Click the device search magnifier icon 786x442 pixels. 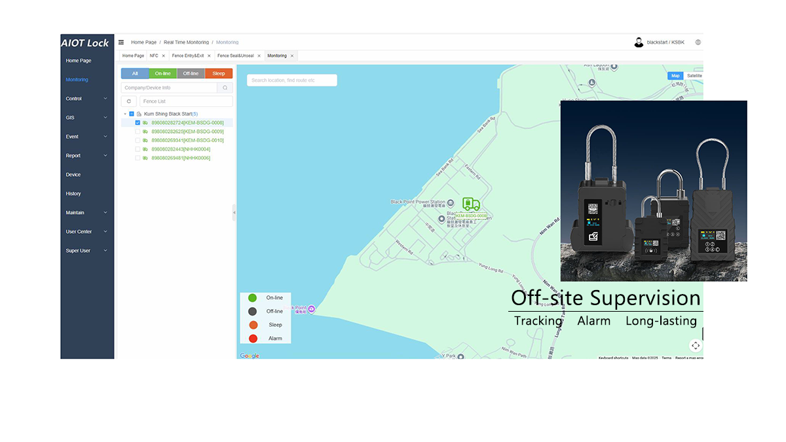click(225, 88)
